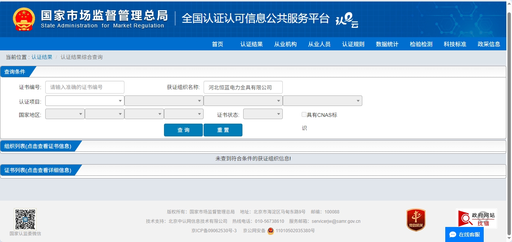The height and width of the screenshot is (242, 512).
Task: Open the 政府网站找错 icon
Action: 477,218
